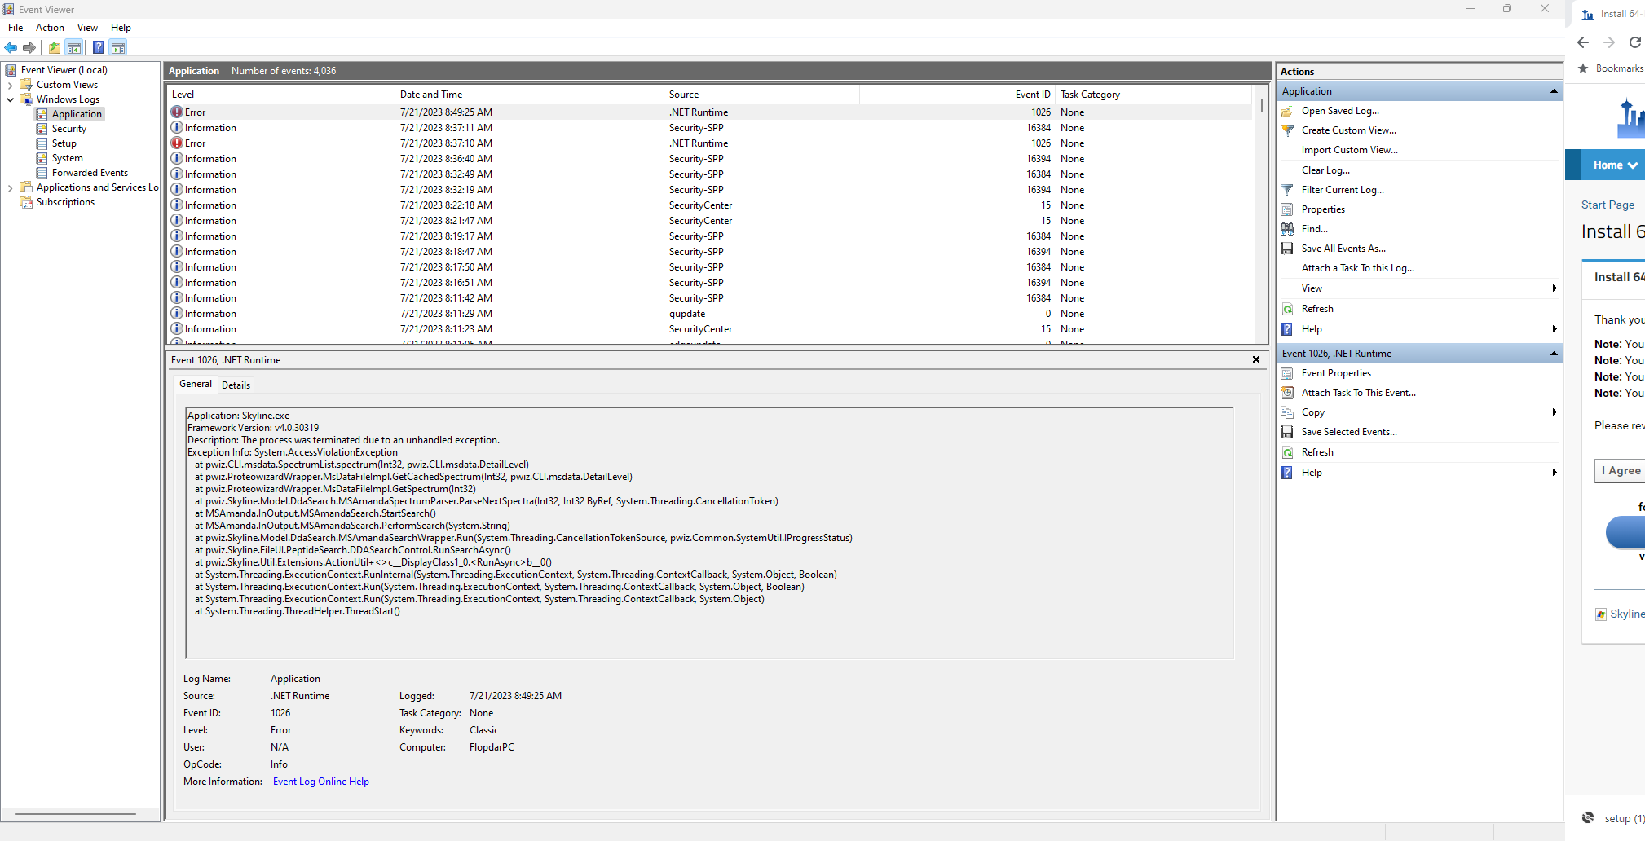Collapse the Windows Logs tree node
Image resolution: width=1645 pixels, height=841 pixels.
[x=10, y=99]
